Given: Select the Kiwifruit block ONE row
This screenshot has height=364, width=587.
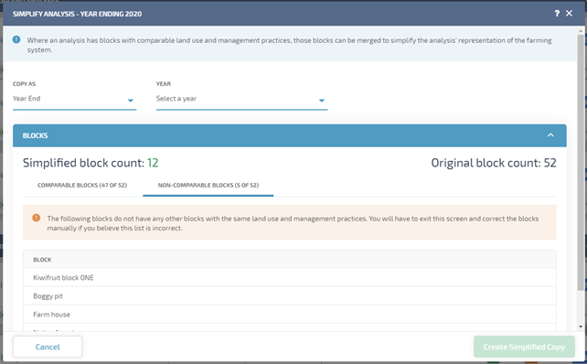Looking at the screenshot, I should tap(290, 277).
